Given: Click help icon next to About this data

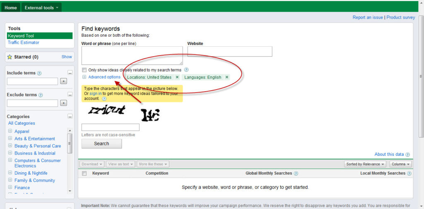Looking at the screenshot, I should point(407,154).
